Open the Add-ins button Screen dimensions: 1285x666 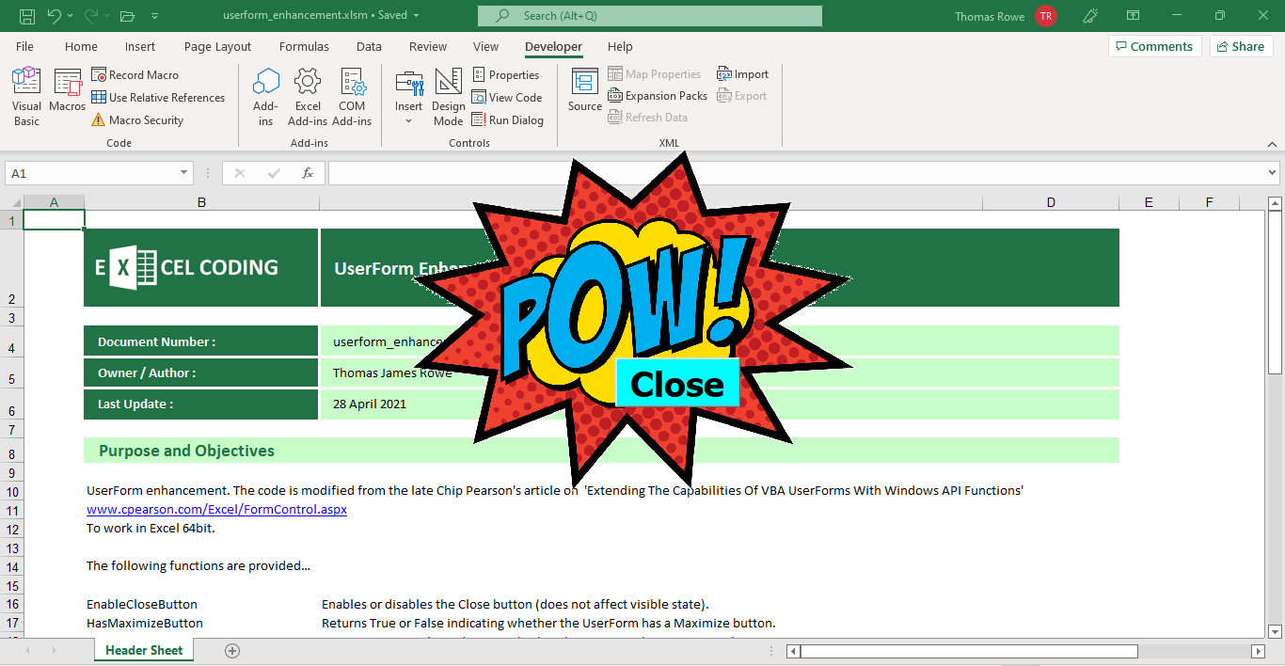pos(266,97)
